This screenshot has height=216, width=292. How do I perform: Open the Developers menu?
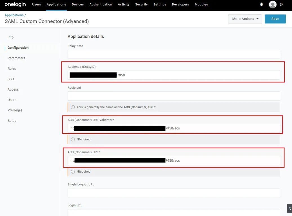pyautogui.click(x=180, y=4)
